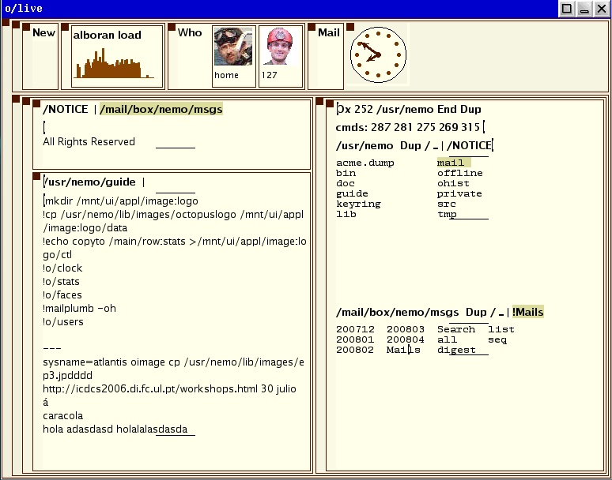Open the highlighted 'mail' directory entry
The height and width of the screenshot is (480, 612).
[x=451, y=163]
